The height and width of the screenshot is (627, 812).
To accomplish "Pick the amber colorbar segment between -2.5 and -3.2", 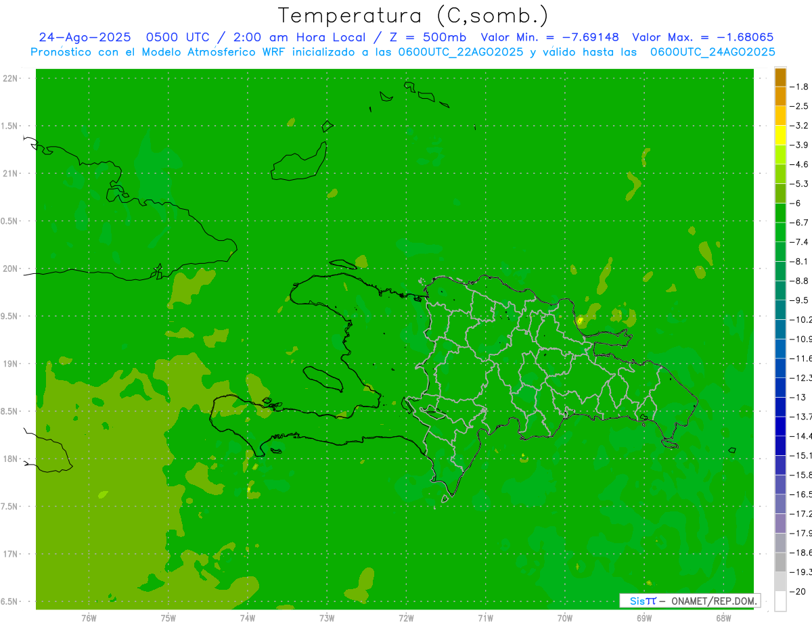I will 780,116.
